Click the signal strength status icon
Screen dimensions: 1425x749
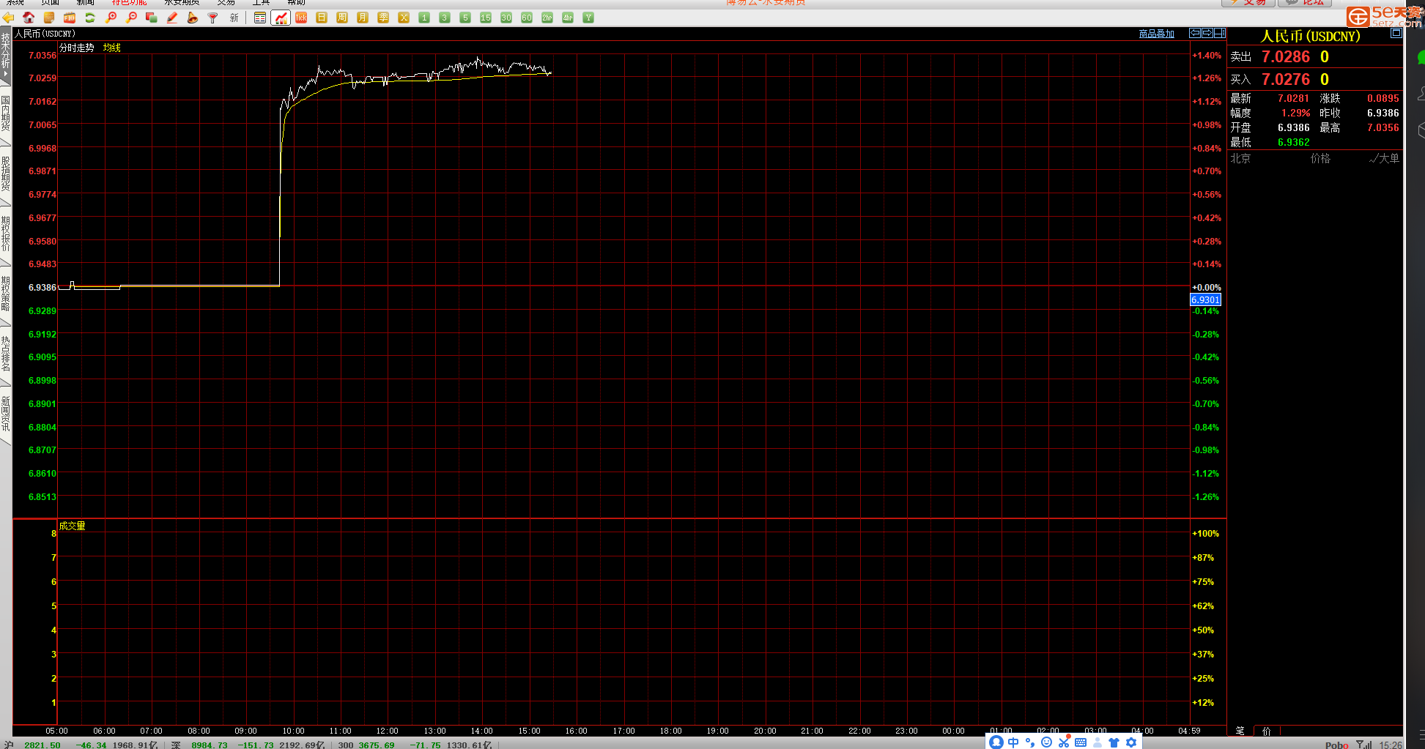pyautogui.click(x=1364, y=745)
